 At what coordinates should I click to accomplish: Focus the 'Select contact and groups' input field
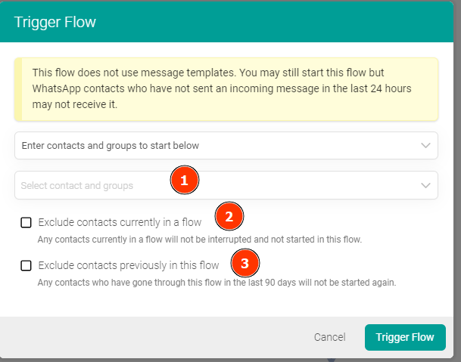[x=91, y=185]
